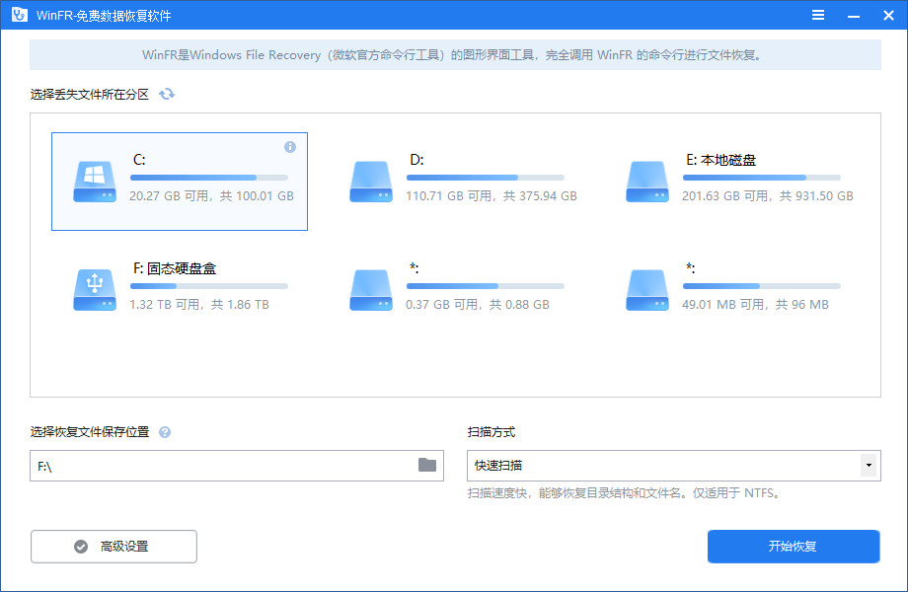Select text 110.71 GB 可用, 共 375.94 GB
The image size is (908, 592).
[x=492, y=196]
